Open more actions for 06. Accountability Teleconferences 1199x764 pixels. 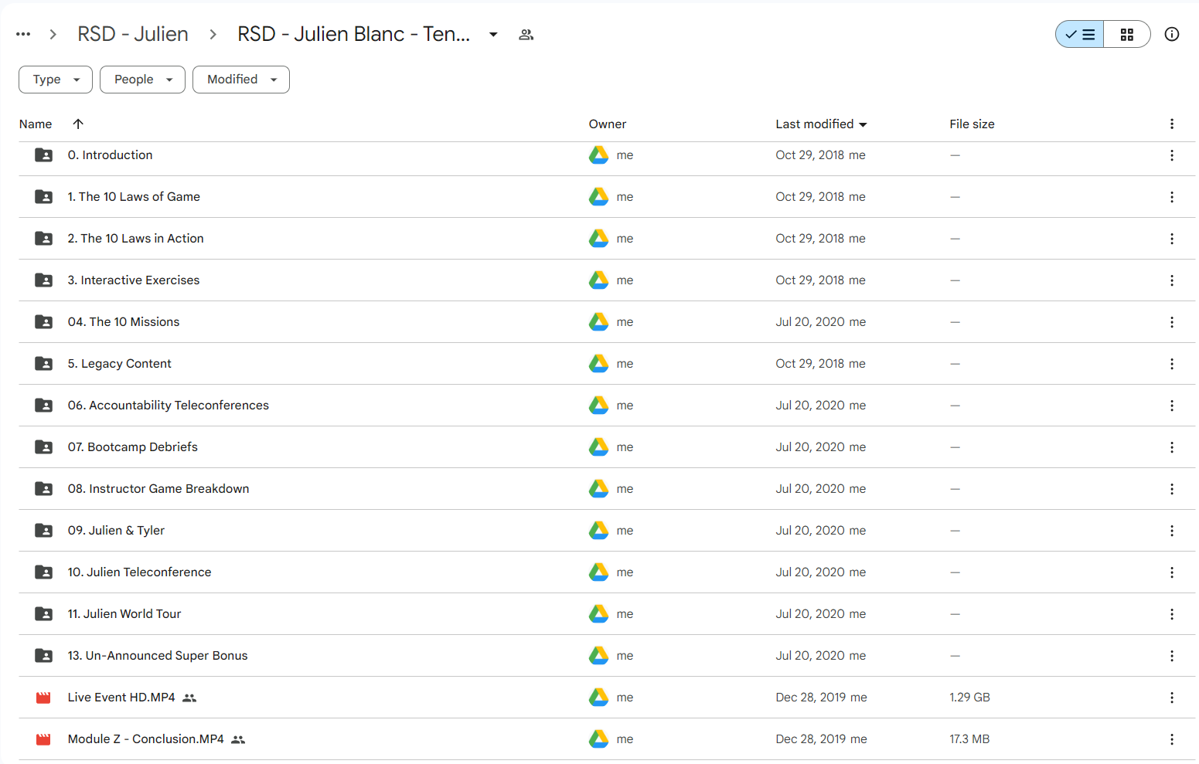click(x=1172, y=406)
